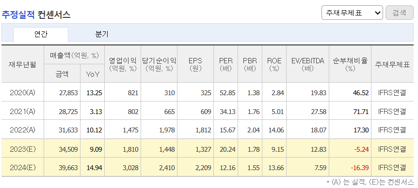418x188 pixels.
Task: Click the 2020(A) row label
Action: click(23, 93)
